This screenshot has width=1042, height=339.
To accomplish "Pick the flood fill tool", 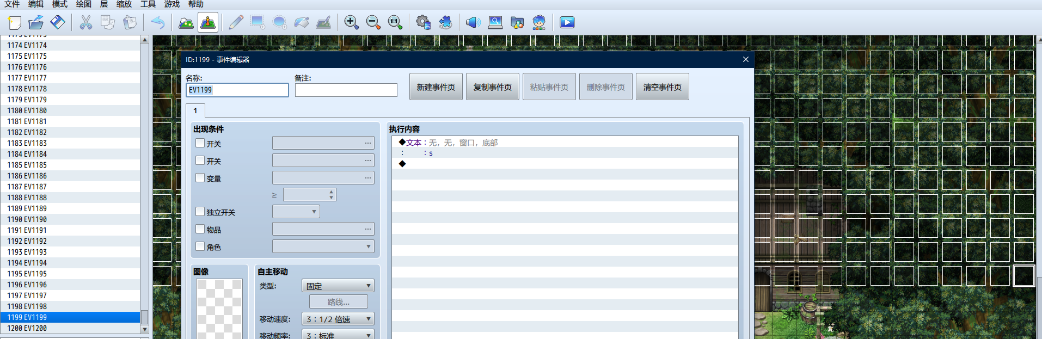I will (302, 22).
